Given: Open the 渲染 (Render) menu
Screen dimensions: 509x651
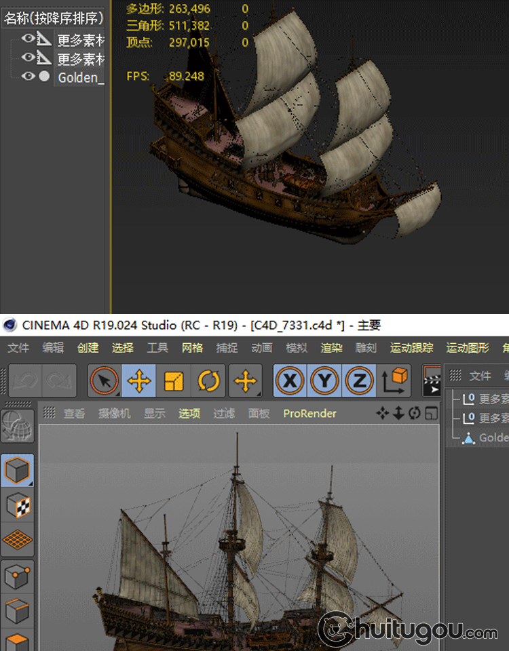Looking at the screenshot, I should (331, 348).
